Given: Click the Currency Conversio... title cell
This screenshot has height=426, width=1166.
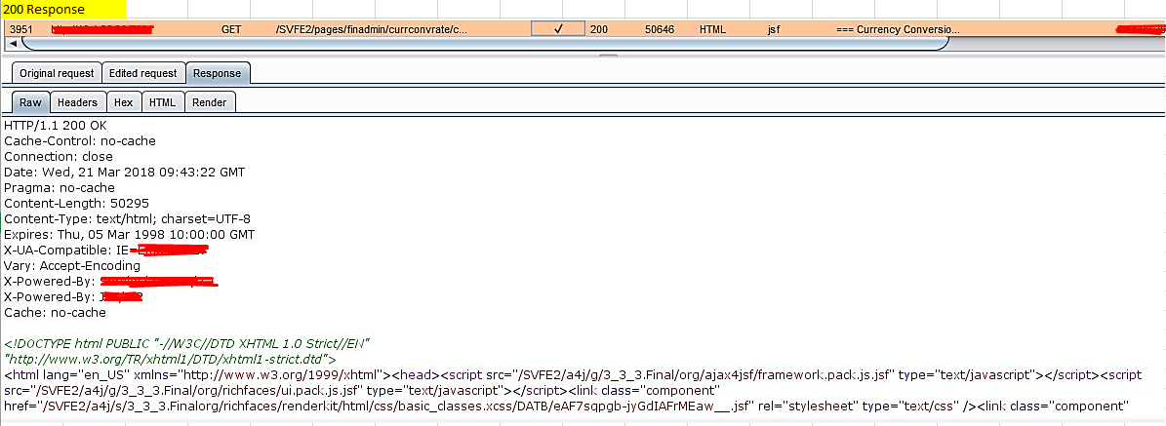Looking at the screenshot, I should [x=899, y=30].
